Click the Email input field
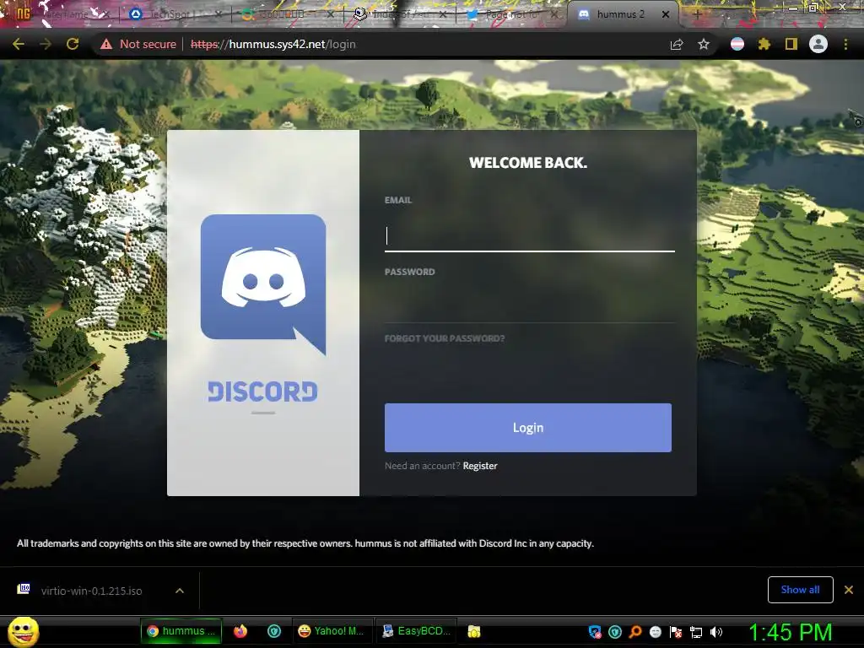 pos(530,235)
